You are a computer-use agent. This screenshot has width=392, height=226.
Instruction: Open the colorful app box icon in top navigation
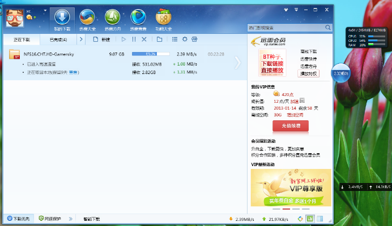pyautogui.click(x=164, y=19)
